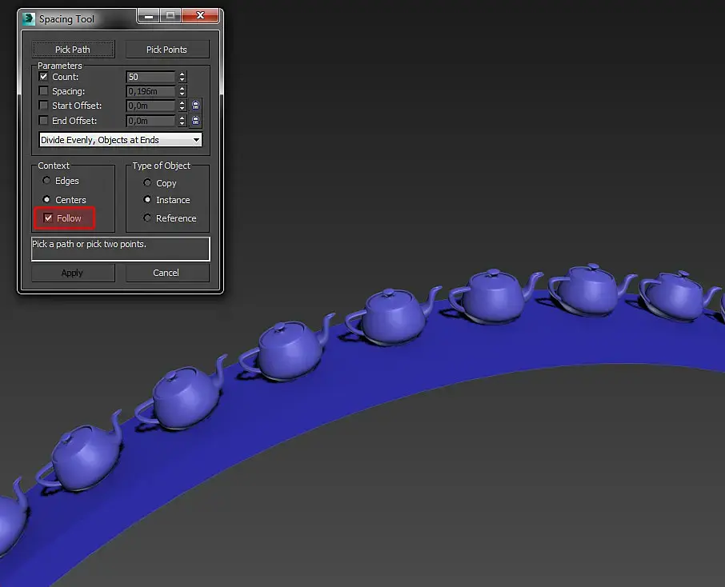The height and width of the screenshot is (587, 725).
Task: Toggle the Follow checkbox
Action: click(x=48, y=218)
